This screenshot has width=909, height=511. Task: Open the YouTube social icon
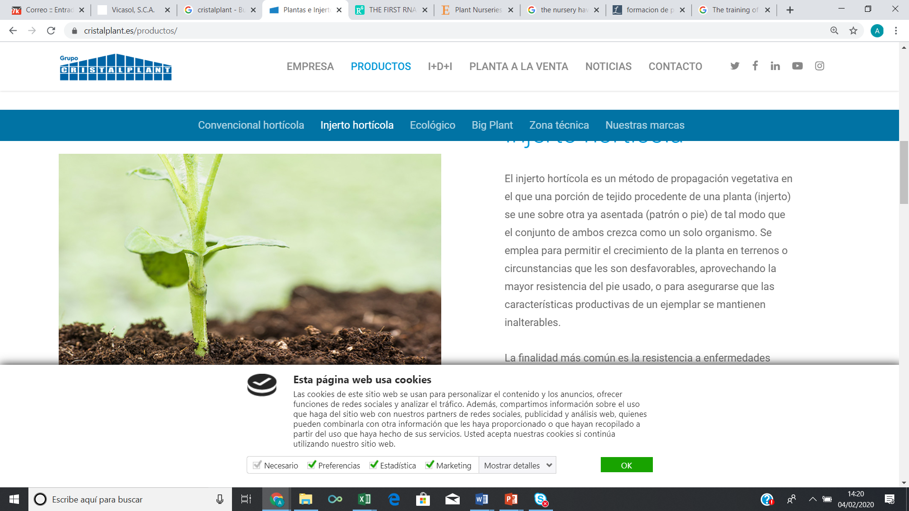pyautogui.click(x=797, y=66)
